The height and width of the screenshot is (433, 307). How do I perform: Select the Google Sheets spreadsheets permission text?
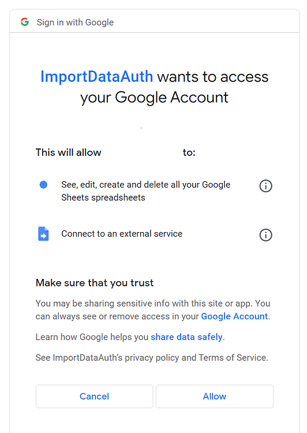pos(146,191)
